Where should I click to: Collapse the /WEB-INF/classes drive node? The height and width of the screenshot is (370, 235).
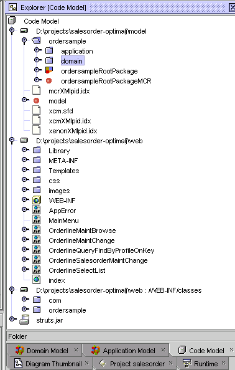pos(12,290)
